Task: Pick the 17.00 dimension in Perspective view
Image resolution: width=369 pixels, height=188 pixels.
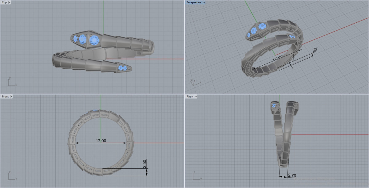Action: point(277,57)
